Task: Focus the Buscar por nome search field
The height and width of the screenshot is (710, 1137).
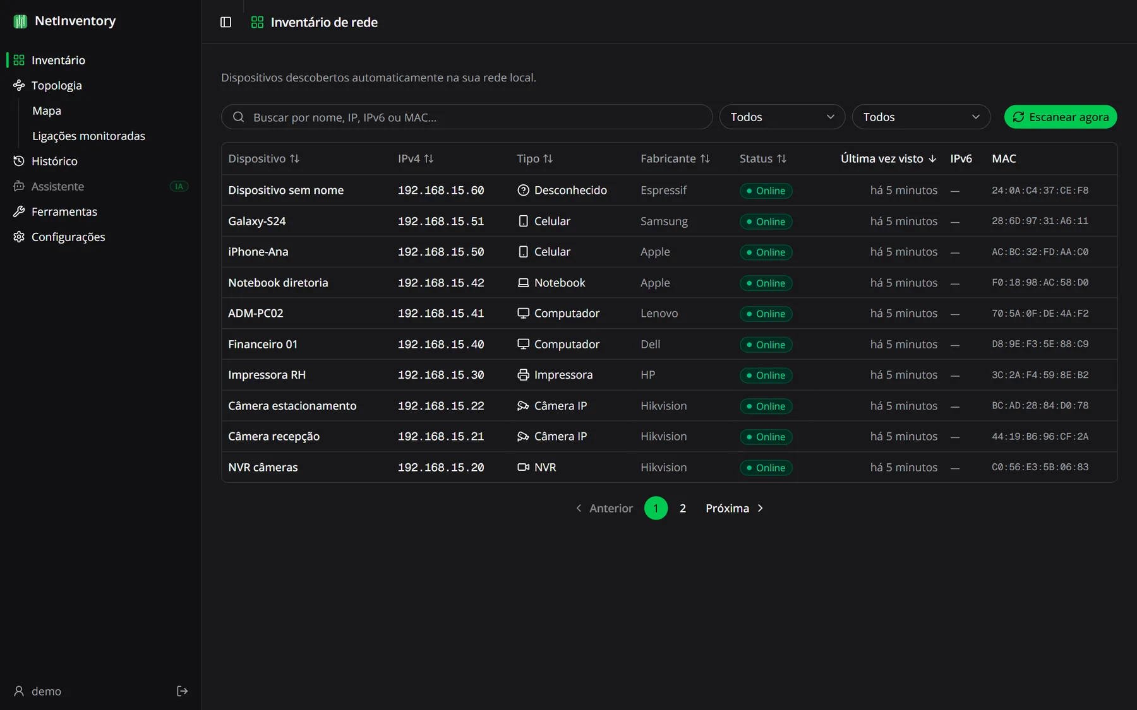Action: (467, 117)
